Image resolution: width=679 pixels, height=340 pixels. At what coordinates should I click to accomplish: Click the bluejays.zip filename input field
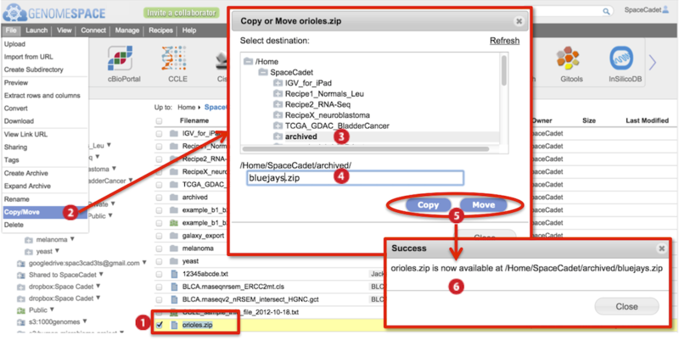[x=355, y=178]
